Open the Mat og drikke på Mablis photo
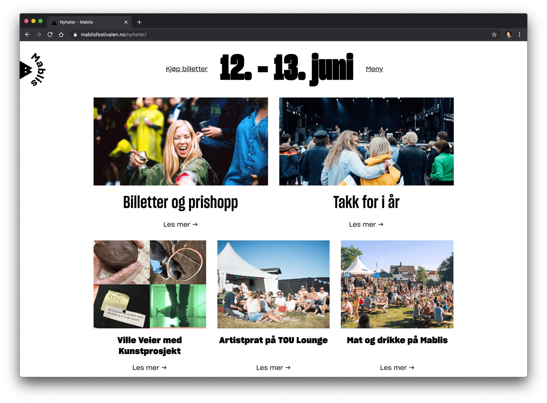This screenshot has width=547, height=403. click(397, 284)
